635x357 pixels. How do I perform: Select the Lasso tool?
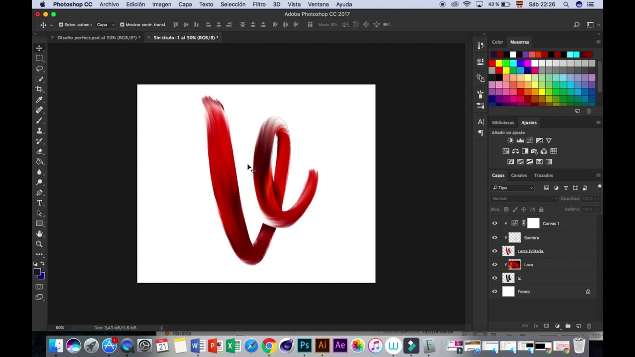[x=39, y=69]
